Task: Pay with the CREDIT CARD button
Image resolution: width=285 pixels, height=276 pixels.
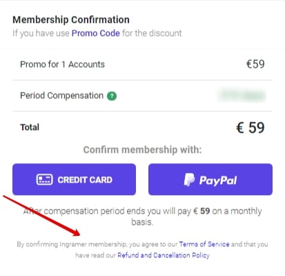Action: (x=74, y=179)
